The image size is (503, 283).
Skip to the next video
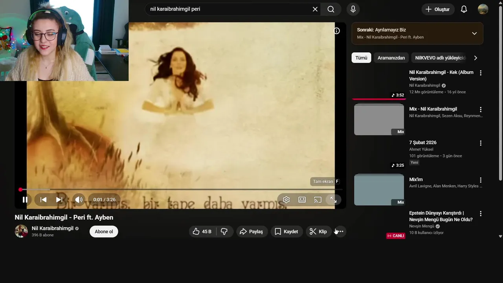tap(59, 200)
